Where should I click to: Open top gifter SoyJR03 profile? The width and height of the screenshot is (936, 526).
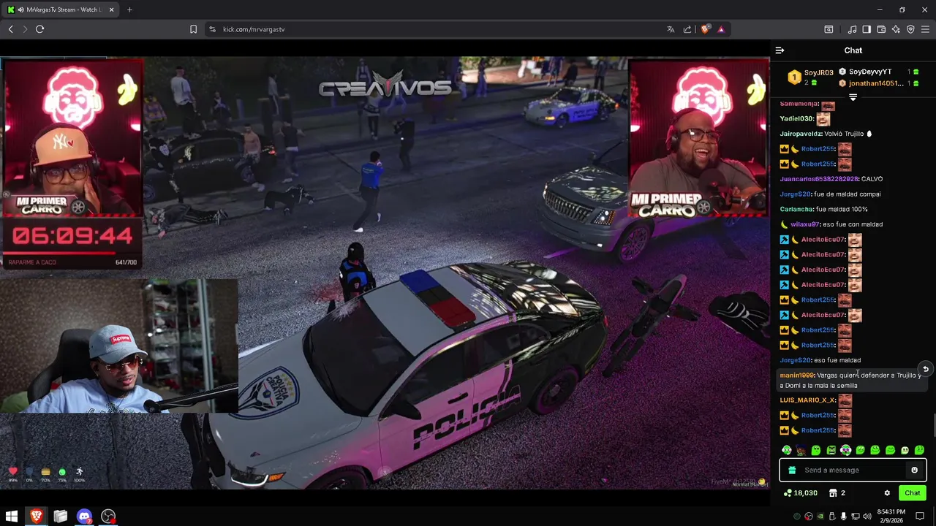(811, 77)
